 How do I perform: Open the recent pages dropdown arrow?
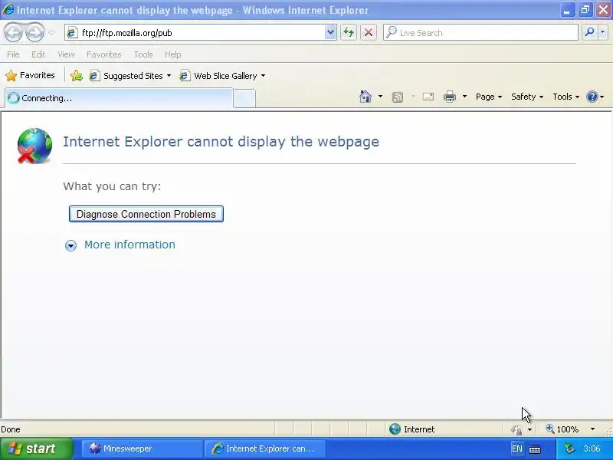(51, 33)
